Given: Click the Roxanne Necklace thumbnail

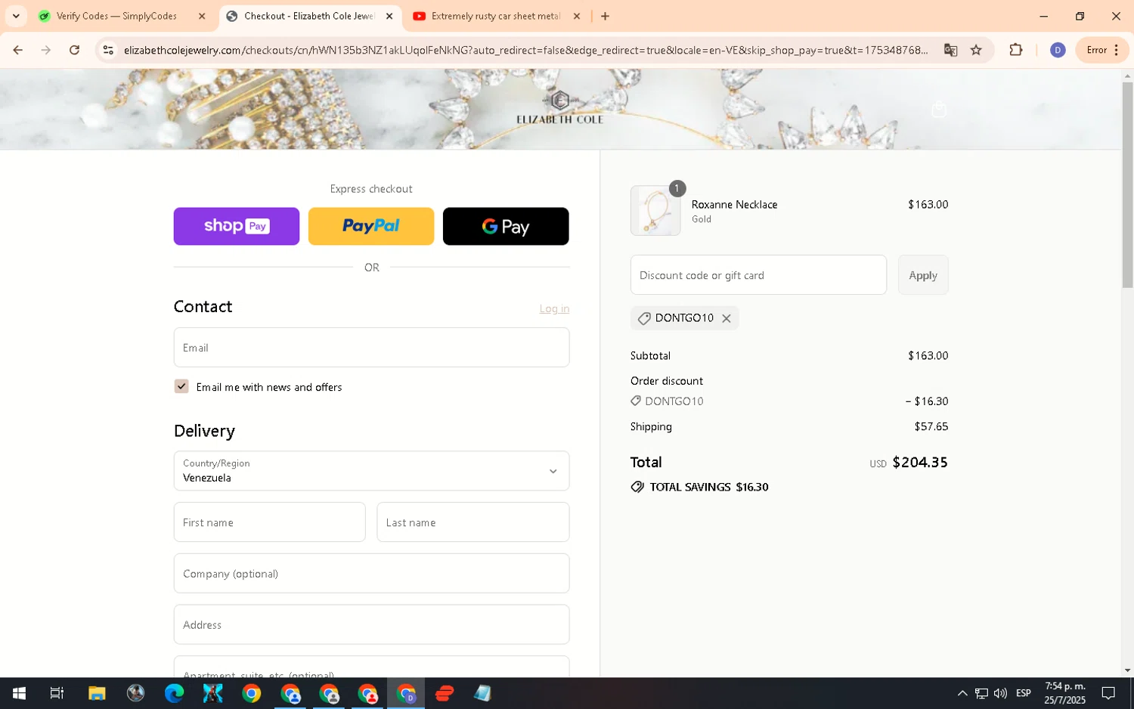Looking at the screenshot, I should [655, 211].
